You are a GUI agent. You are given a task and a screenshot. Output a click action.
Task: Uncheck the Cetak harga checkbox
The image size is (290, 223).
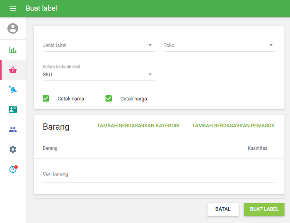point(109,99)
